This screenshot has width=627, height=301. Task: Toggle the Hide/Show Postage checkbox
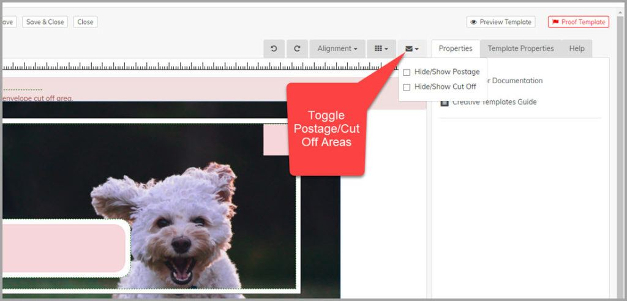(407, 72)
